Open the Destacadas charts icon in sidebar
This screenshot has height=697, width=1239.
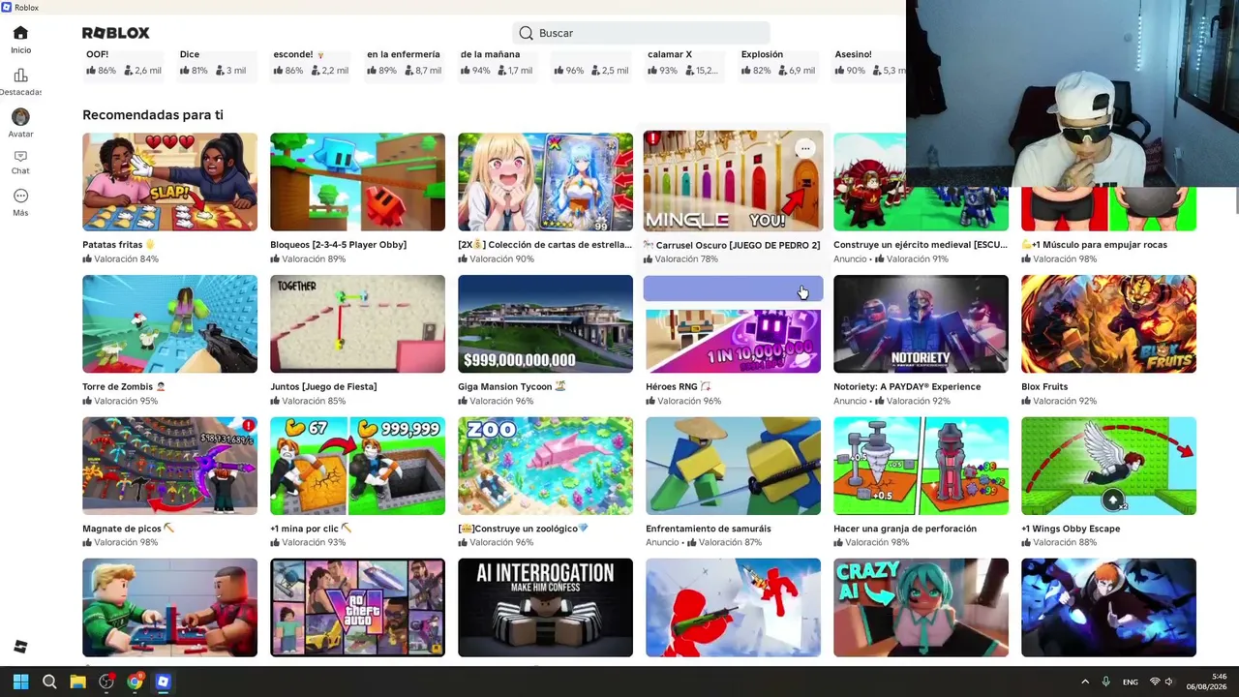point(20,76)
